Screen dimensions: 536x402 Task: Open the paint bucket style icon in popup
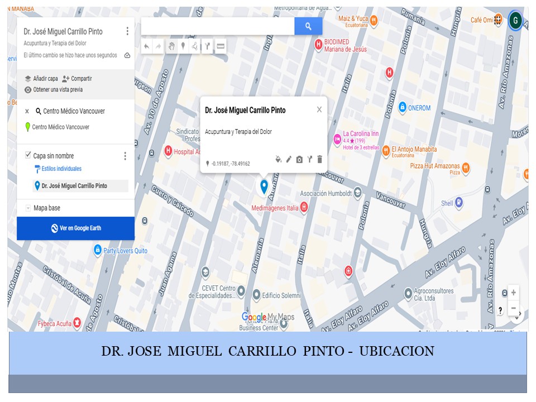[x=278, y=159]
